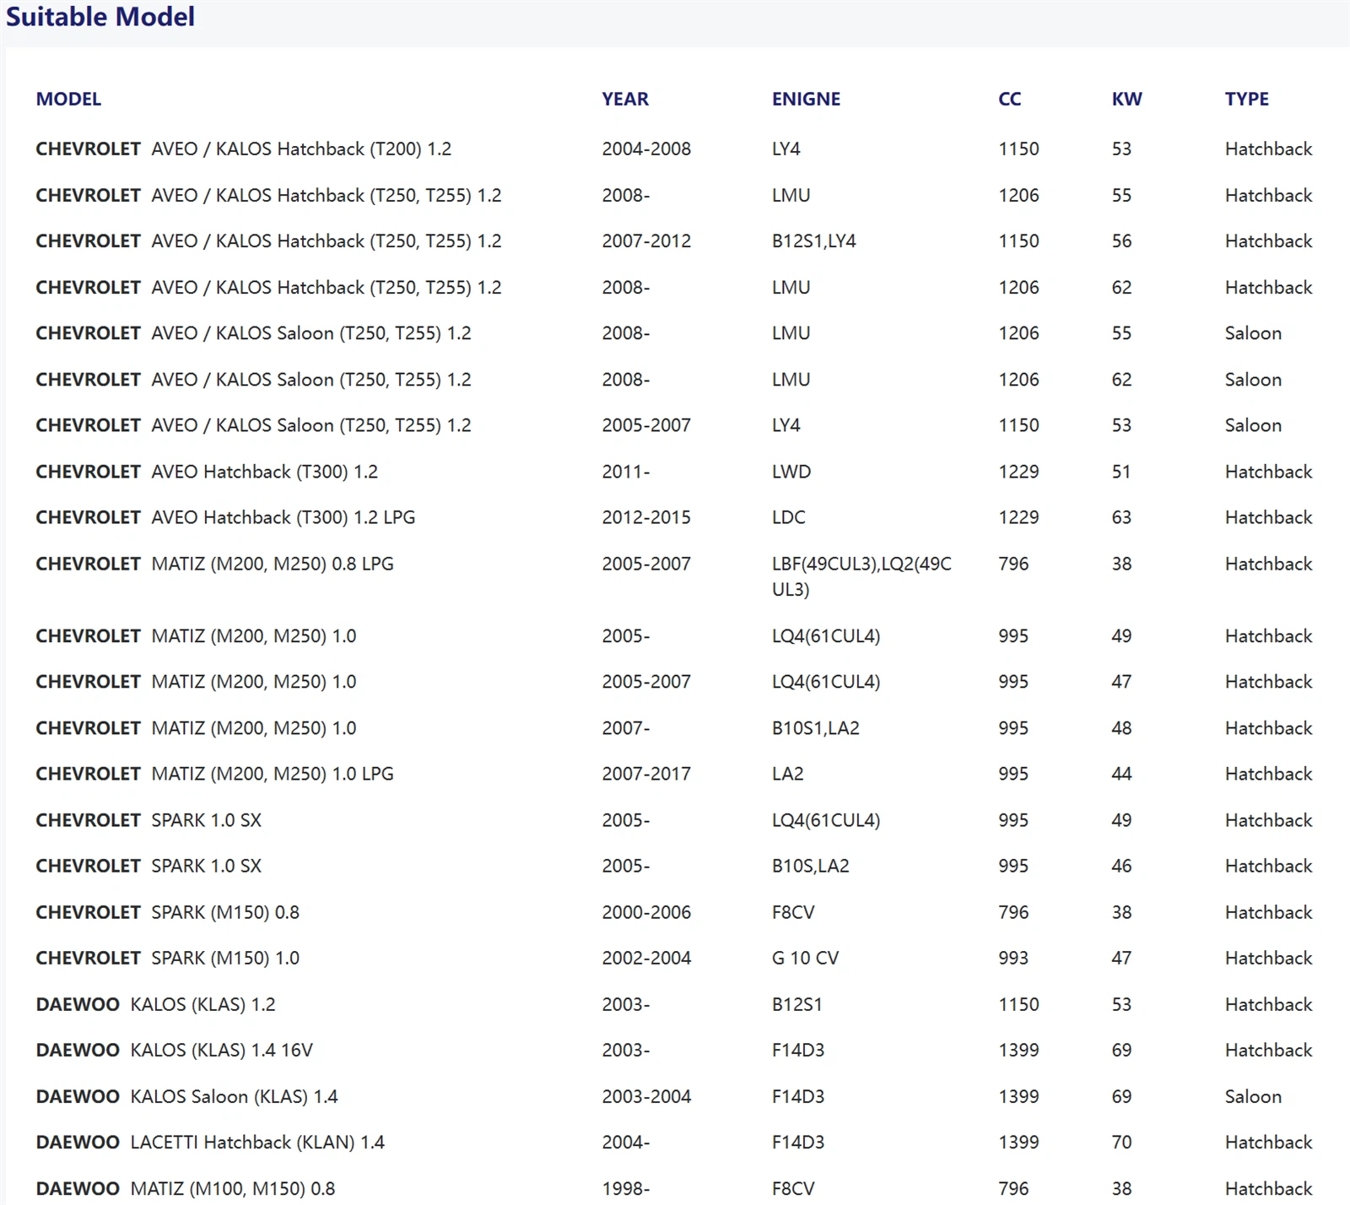Click CC value 993

1013,958
